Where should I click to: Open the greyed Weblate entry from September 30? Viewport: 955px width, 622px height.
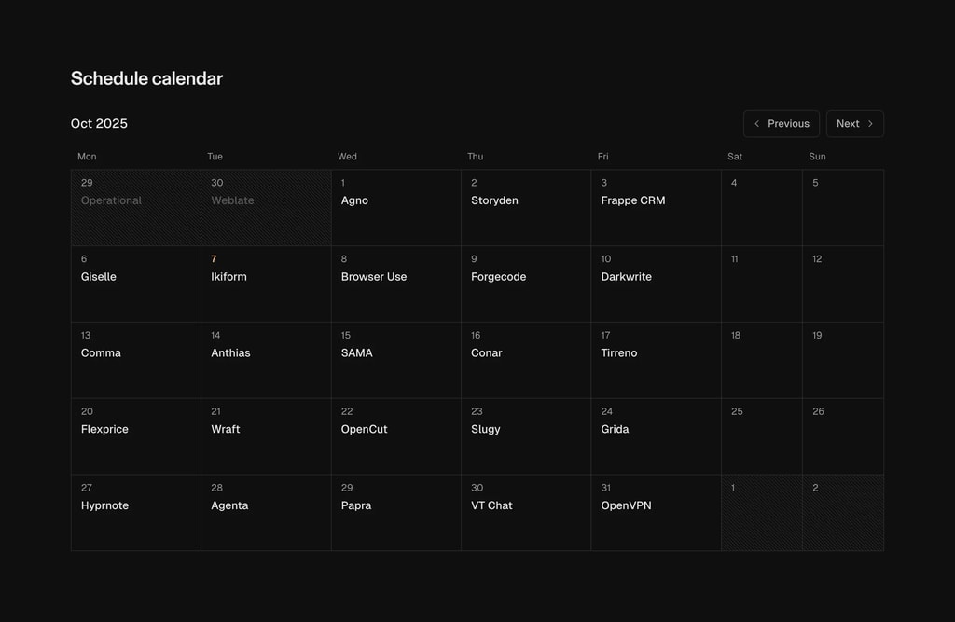[x=232, y=200]
